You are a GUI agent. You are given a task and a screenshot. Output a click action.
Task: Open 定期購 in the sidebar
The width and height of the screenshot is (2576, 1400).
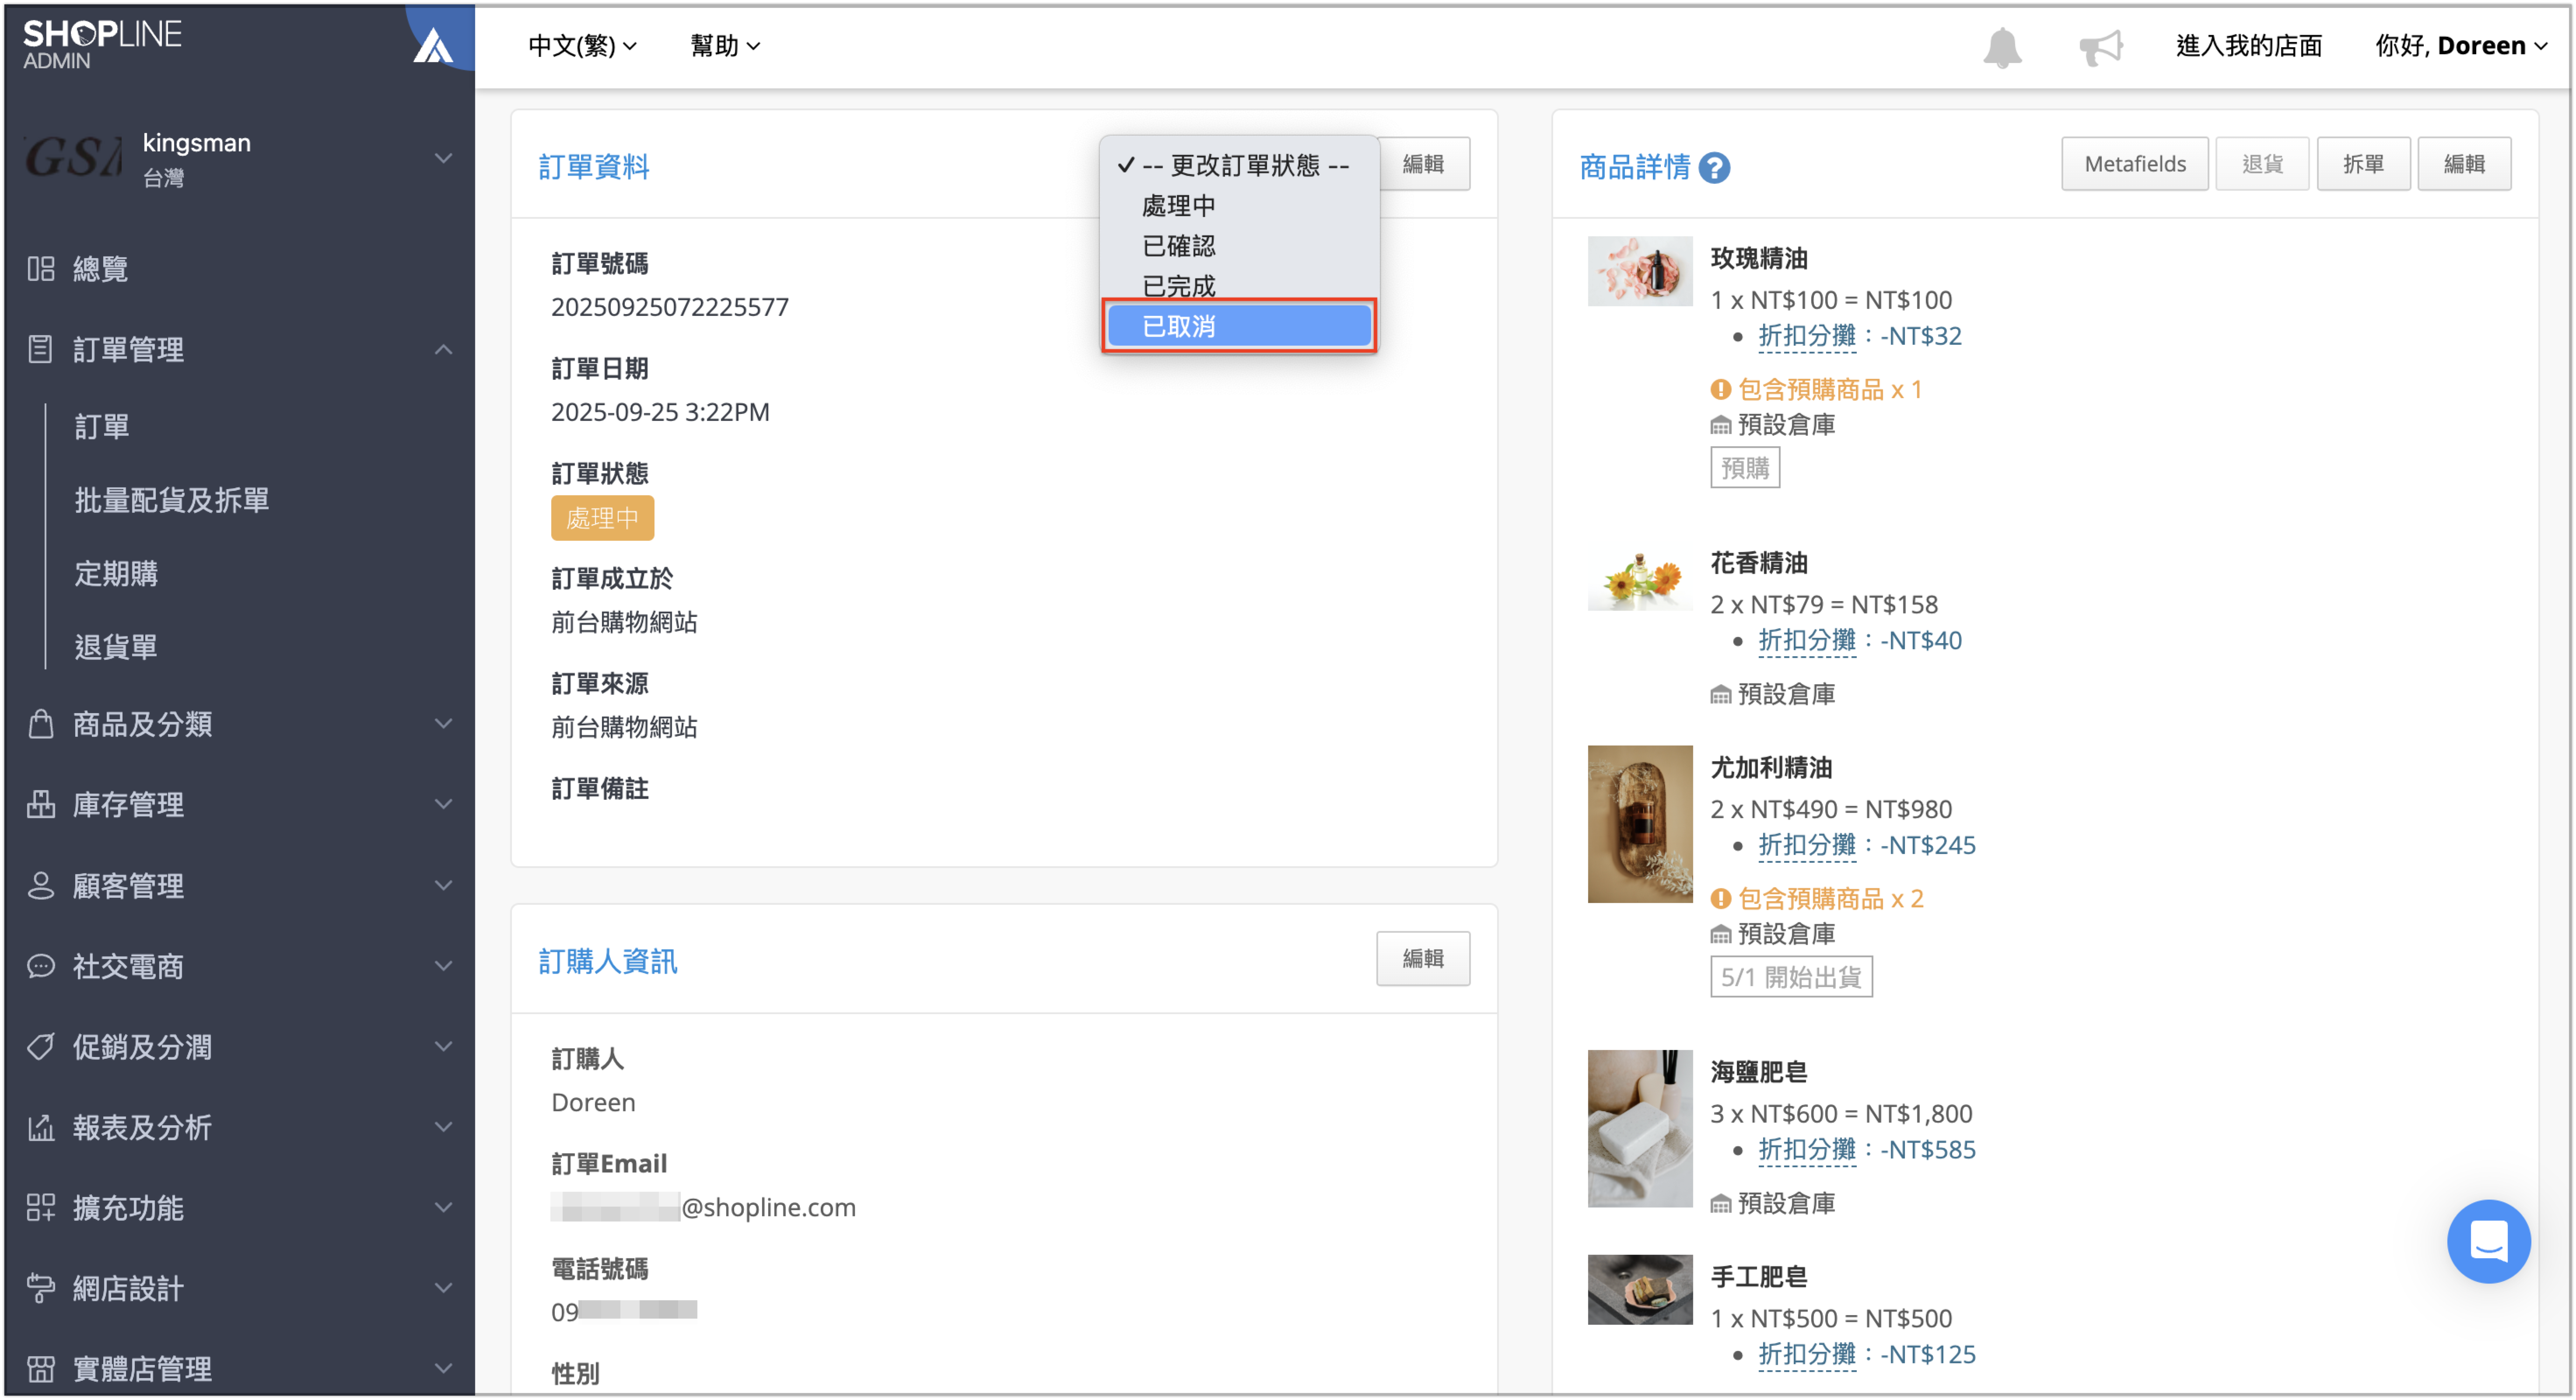[116, 574]
